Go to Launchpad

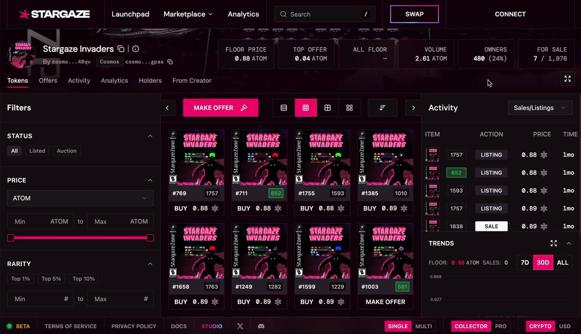[130, 14]
